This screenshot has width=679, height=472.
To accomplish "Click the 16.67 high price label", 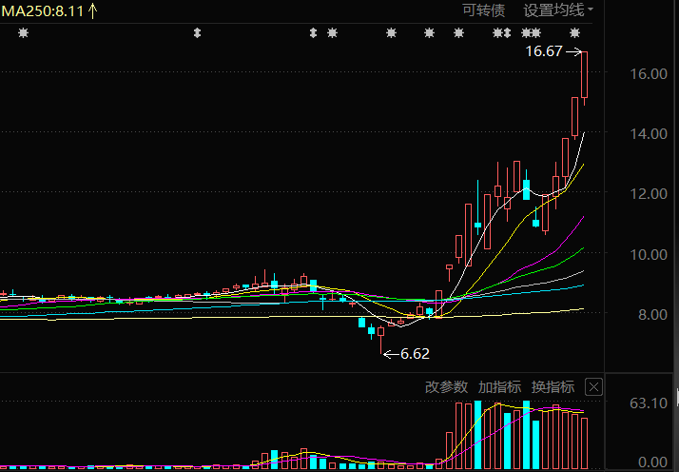I will coord(544,51).
